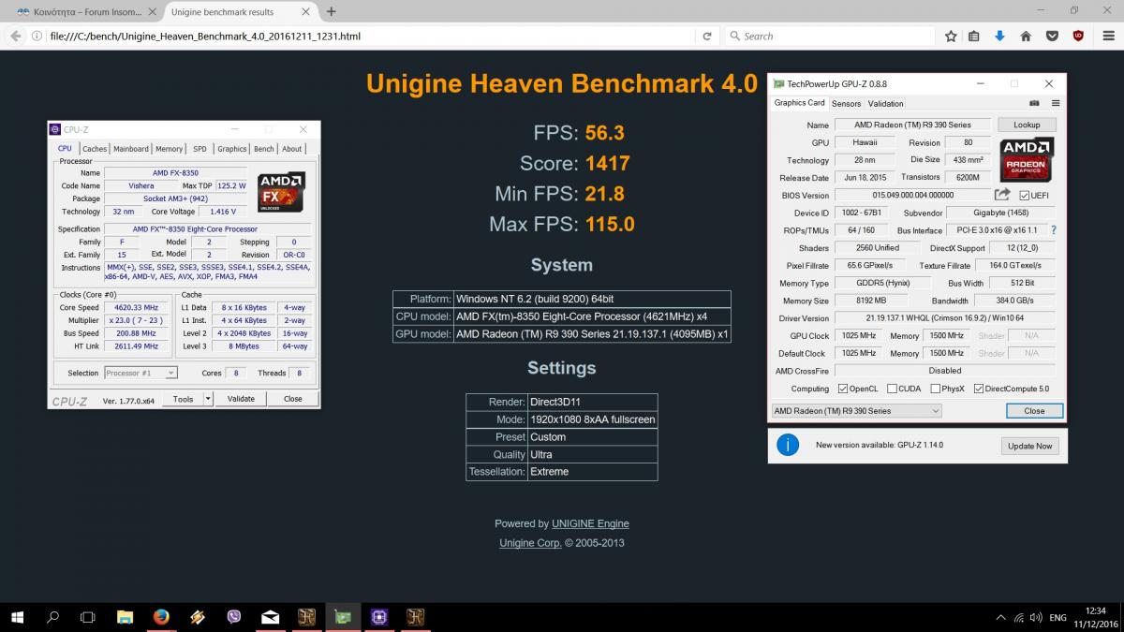The height and width of the screenshot is (632, 1124).
Task: Click the Update Now button
Action: (1030, 446)
